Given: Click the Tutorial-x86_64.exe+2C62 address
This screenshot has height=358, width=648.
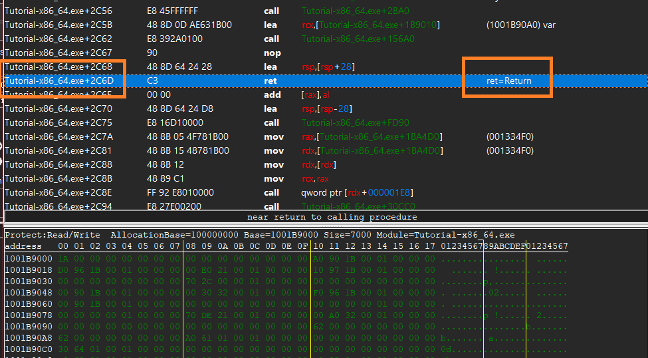Looking at the screenshot, I should [x=58, y=39].
